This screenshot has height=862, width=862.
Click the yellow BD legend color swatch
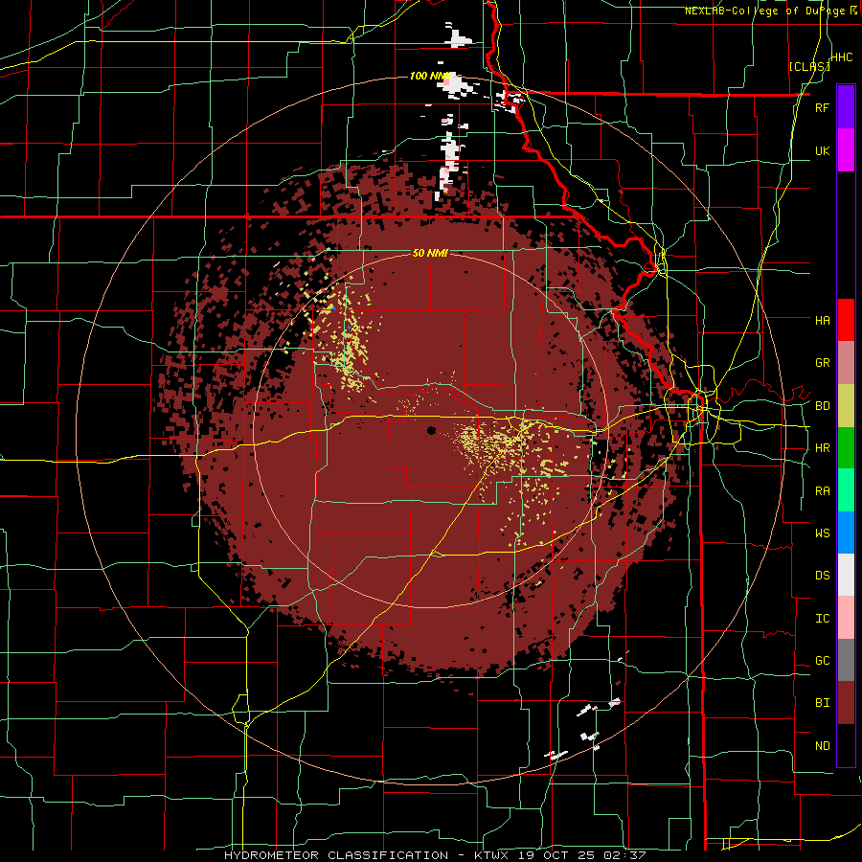click(x=846, y=405)
